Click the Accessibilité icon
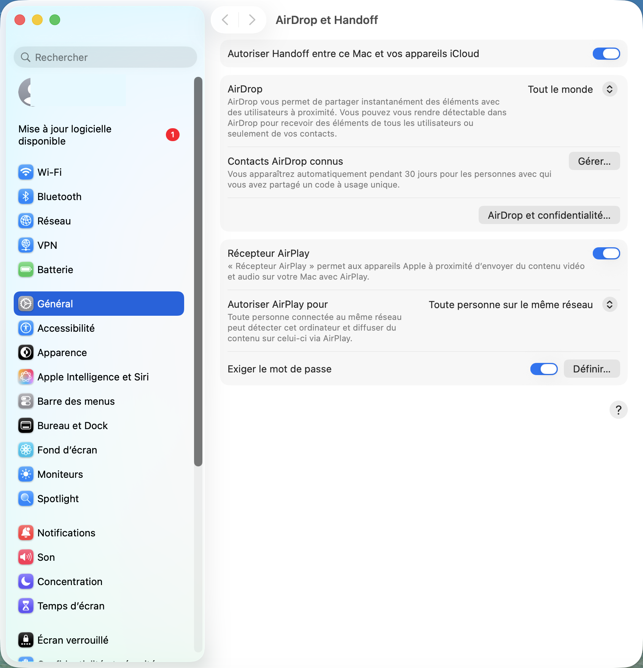This screenshot has width=643, height=668. [26, 328]
